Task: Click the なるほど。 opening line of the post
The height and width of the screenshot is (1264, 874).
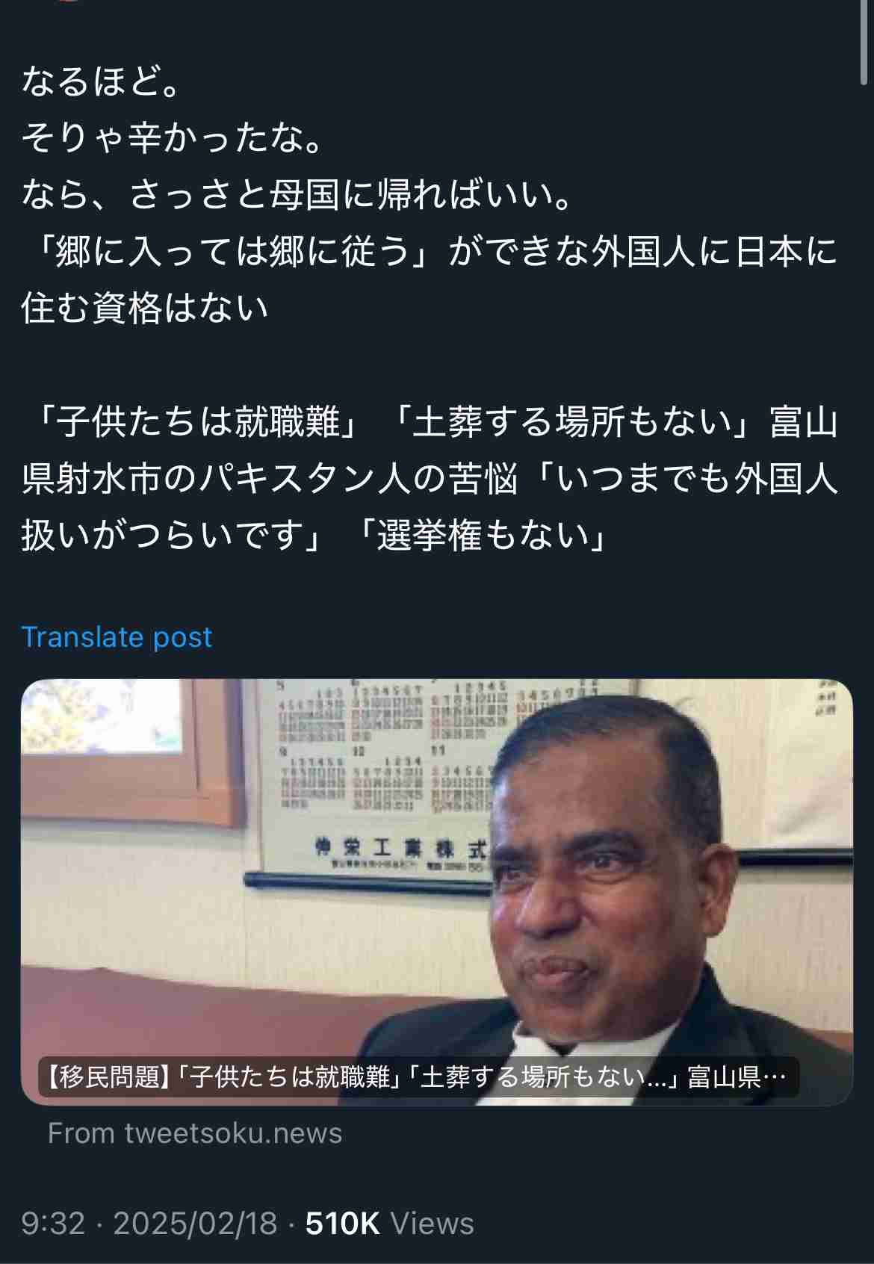Action: 102,81
